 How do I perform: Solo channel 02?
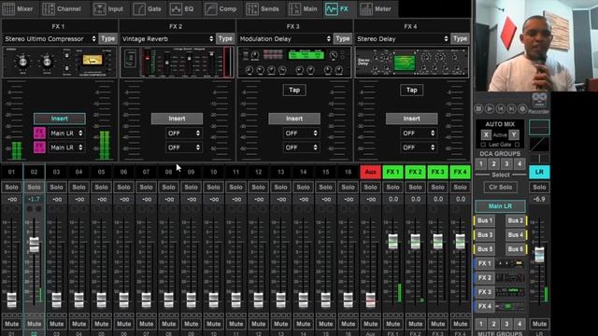(34, 188)
